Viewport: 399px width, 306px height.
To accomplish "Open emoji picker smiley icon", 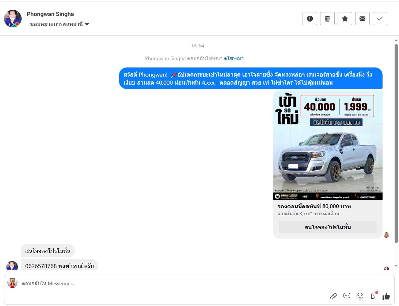I will pos(360,296).
